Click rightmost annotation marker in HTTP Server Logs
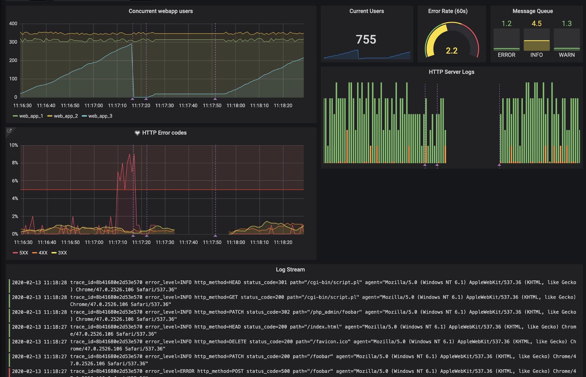The width and height of the screenshot is (586, 377). coord(499,165)
